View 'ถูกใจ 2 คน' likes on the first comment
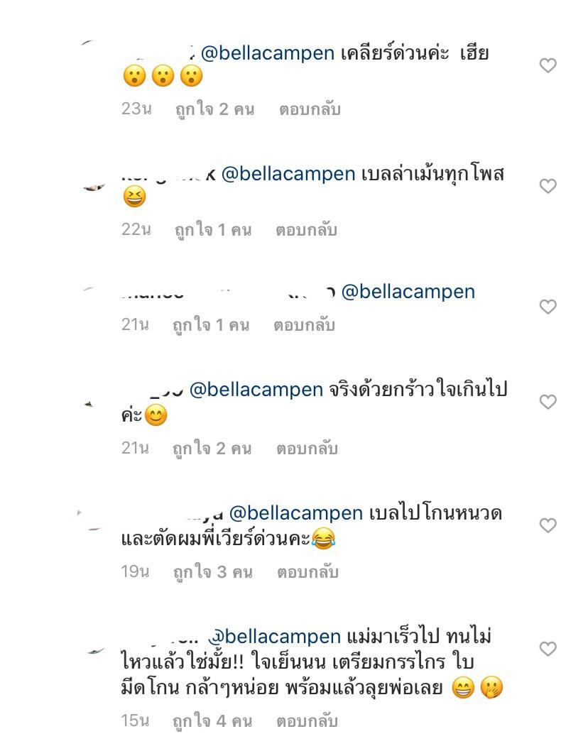 coord(214,109)
